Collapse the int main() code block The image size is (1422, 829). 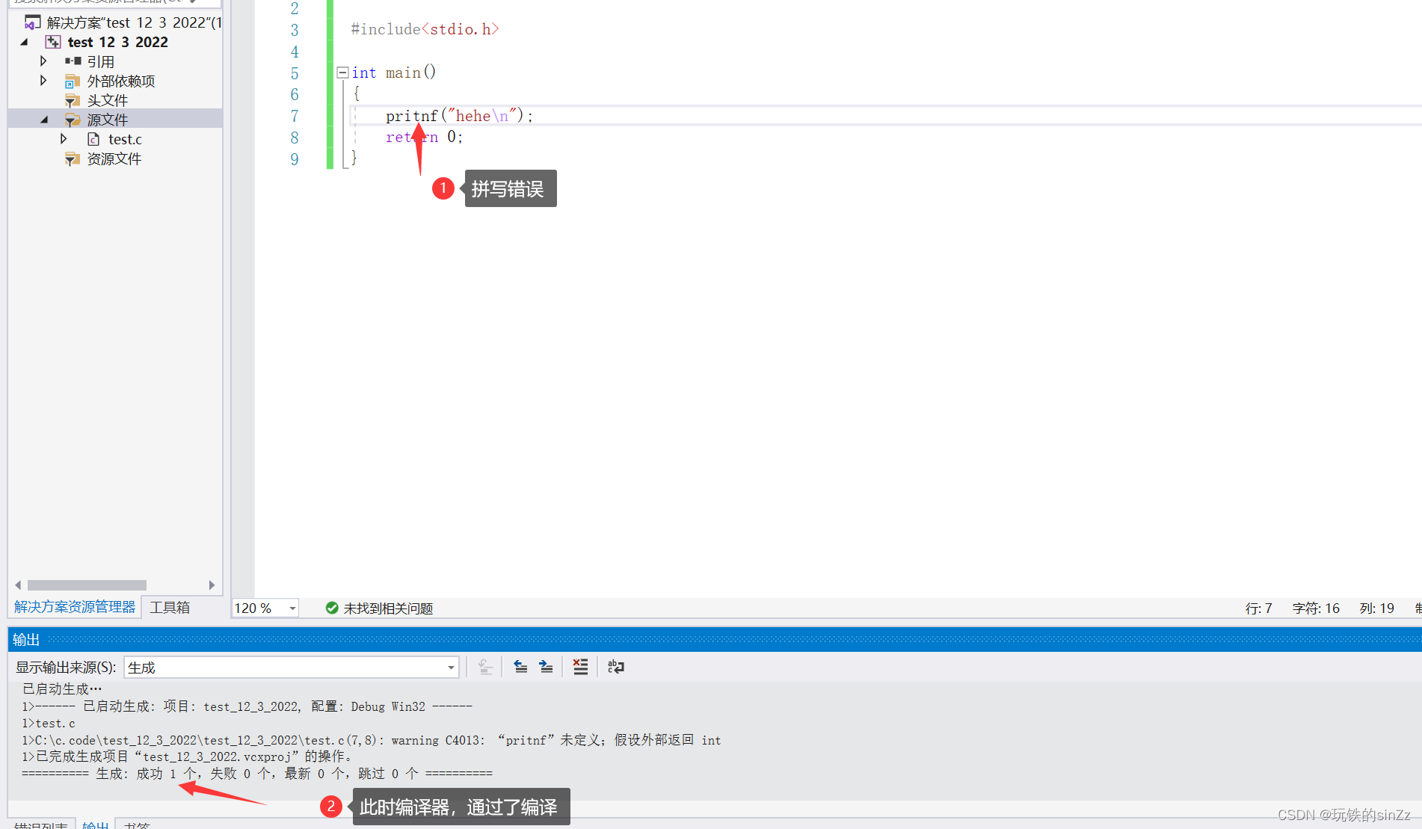[342, 73]
